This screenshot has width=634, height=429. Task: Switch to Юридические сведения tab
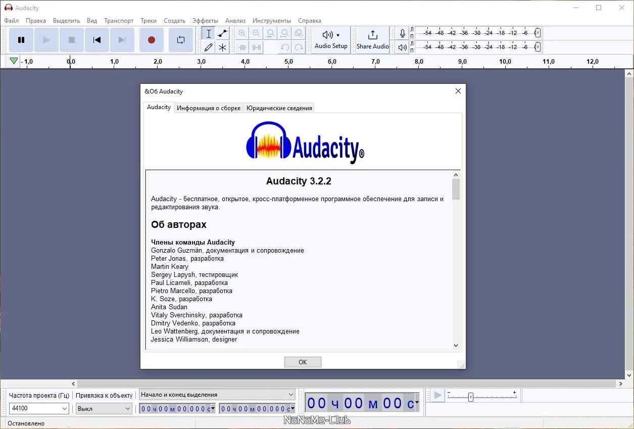coord(279,108)
